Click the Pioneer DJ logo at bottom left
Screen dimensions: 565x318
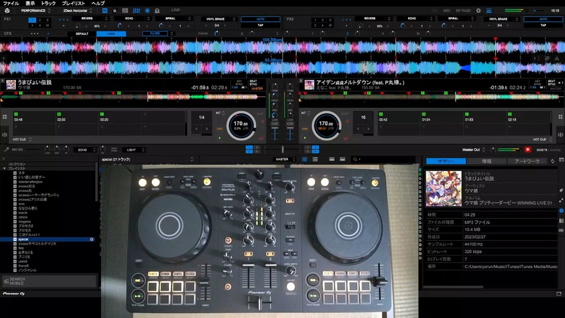pos(14,293)
